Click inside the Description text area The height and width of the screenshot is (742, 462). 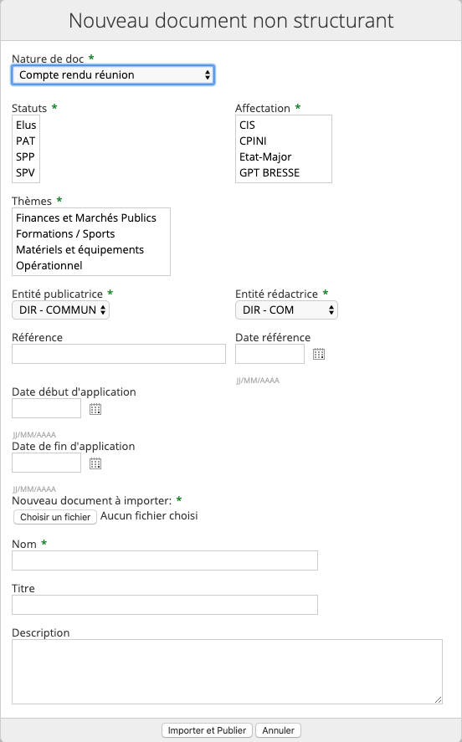coord(227,672)
